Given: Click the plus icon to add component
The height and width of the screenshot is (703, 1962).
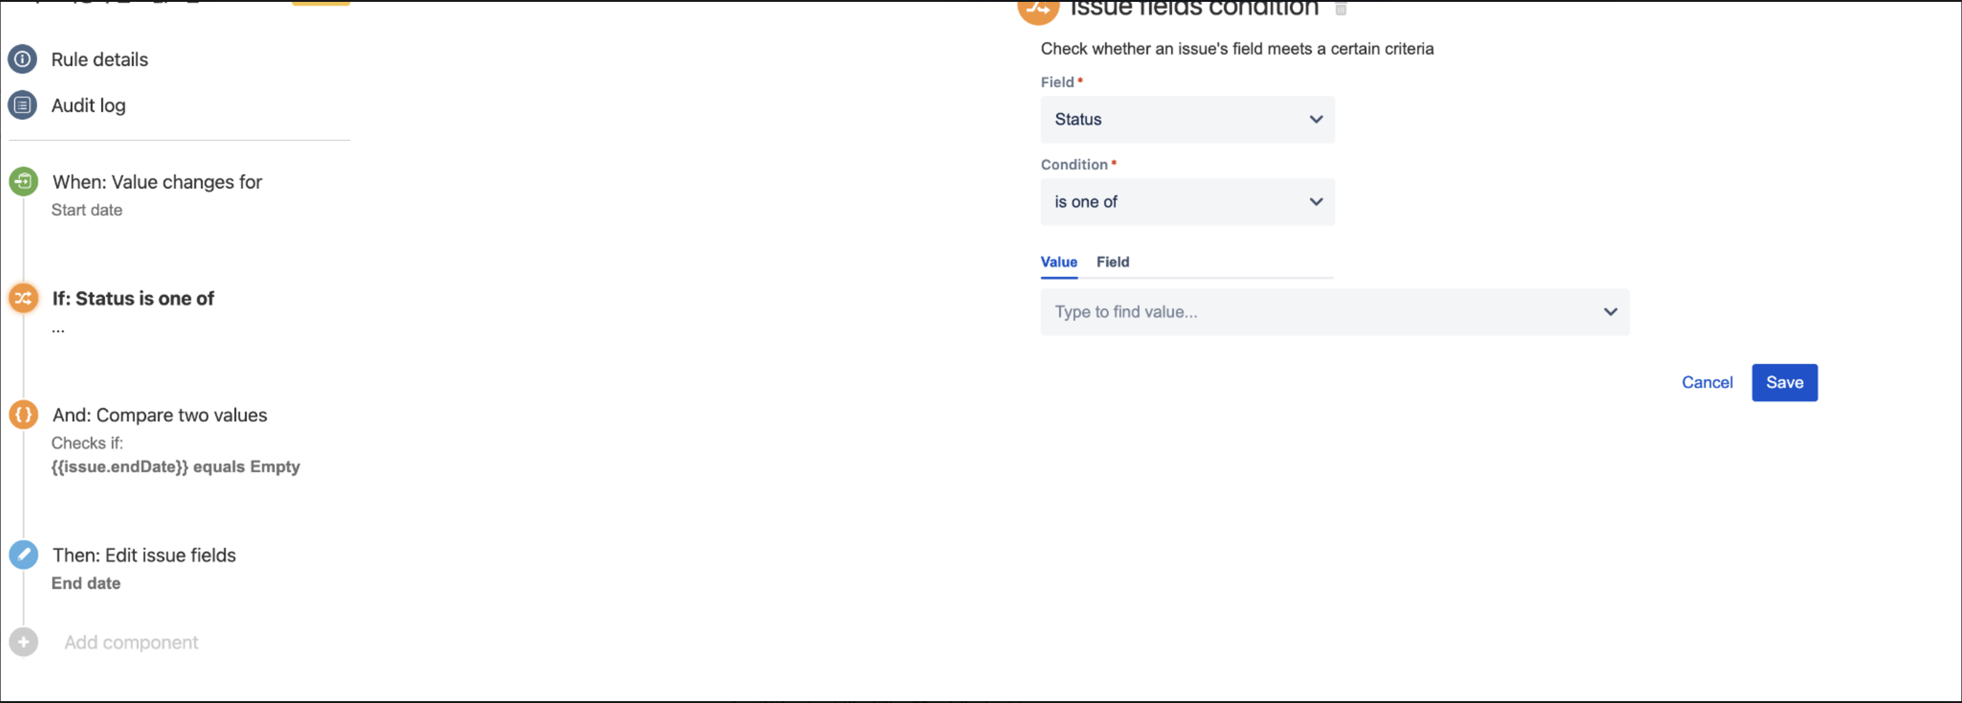Looking at the screenshot, I should coord(23,642).
